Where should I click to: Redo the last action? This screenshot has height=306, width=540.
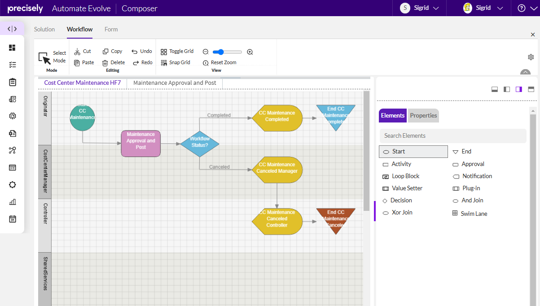(x=142, y=62)
